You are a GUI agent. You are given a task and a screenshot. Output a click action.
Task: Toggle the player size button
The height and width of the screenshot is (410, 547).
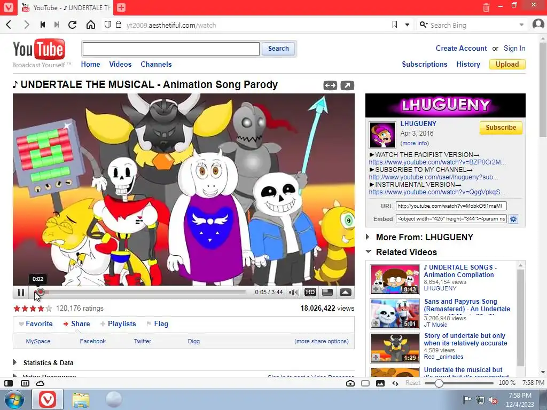327,292
